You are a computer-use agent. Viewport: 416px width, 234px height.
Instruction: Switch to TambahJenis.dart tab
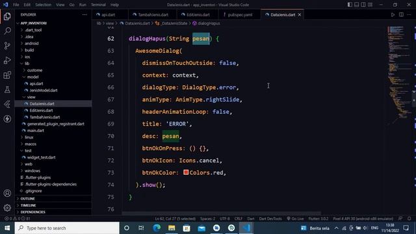153,15
